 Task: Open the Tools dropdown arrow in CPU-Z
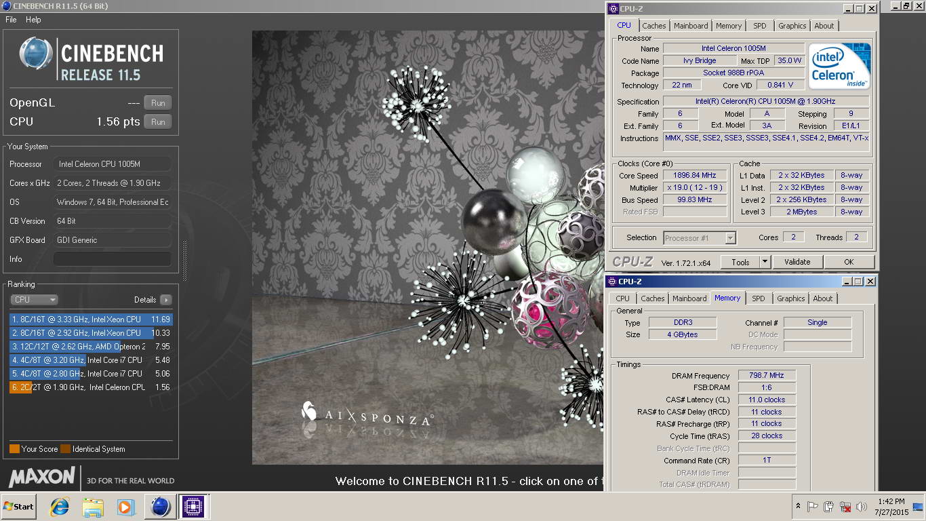tap(765, 262)
